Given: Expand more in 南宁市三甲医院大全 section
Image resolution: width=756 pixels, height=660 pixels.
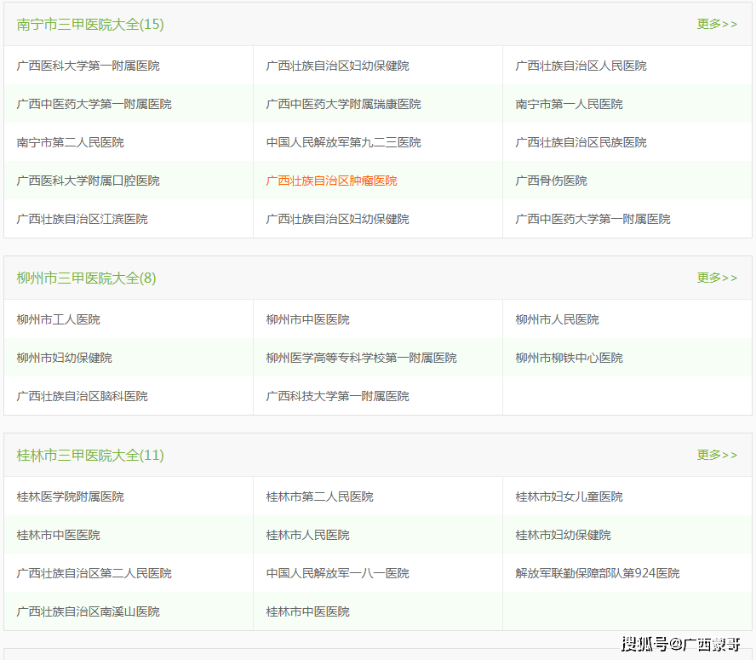Looking at the screenshot, I should 716,24.
